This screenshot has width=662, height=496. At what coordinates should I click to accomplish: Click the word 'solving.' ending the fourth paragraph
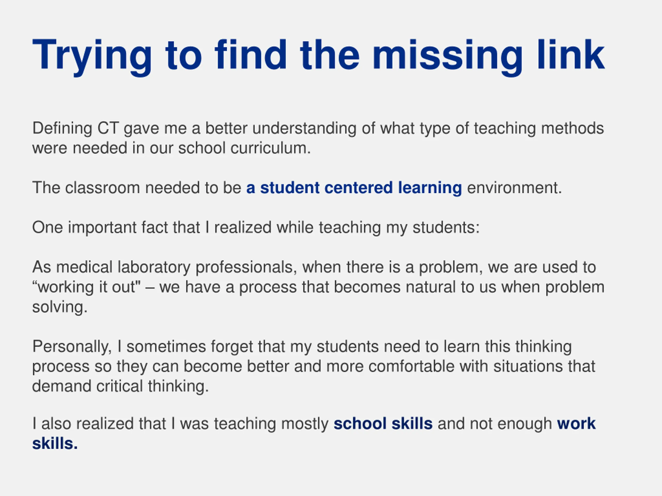pos(60,307)
